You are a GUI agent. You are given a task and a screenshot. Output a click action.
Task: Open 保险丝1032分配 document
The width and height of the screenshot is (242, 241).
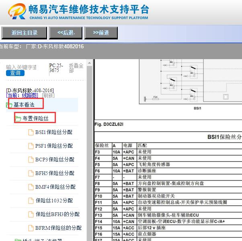[x=54, y=201]
